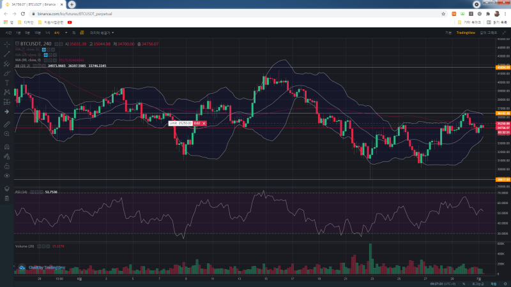Select the prediction and measurement tool

coord(7,102)
